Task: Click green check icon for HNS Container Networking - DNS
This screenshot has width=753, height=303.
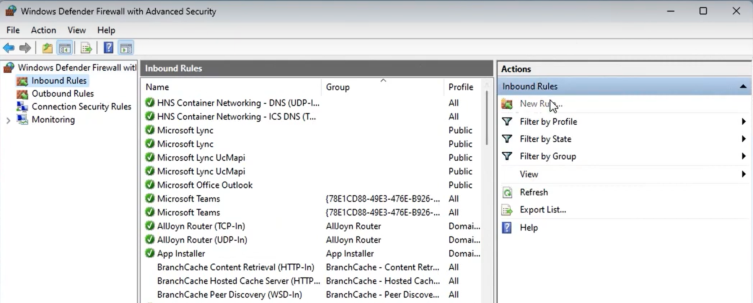Action: pos(150,102)
